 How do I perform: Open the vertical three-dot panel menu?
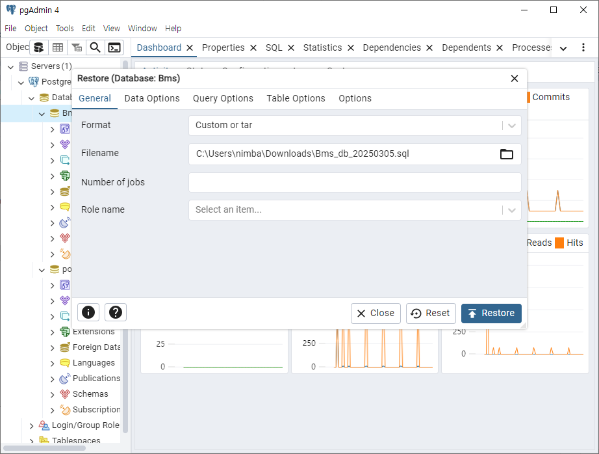(583, 47)
